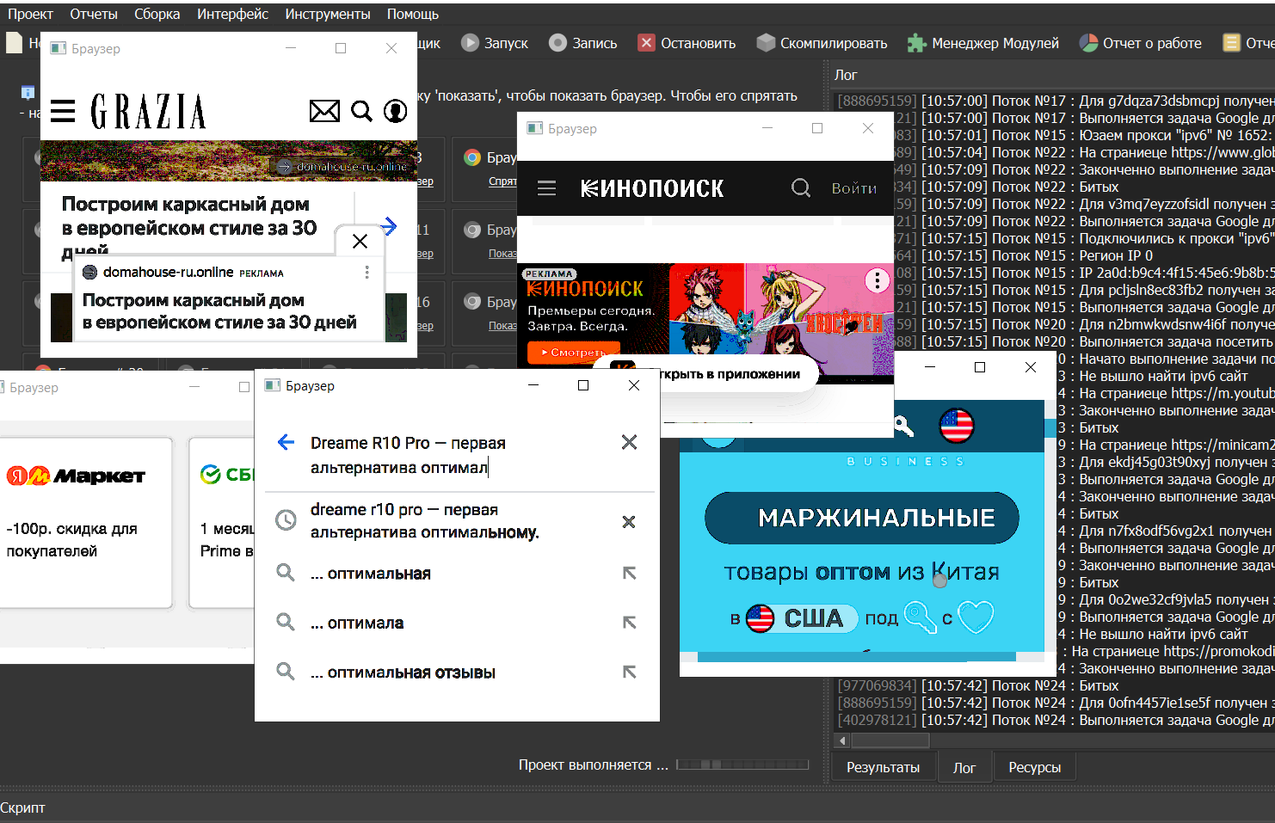Select the оптимальная отзывы search suggestion
Viewport: 1275px width, 823px height.
[411, 673]
